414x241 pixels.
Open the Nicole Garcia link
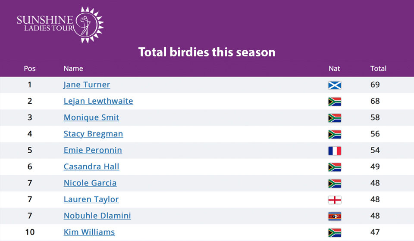[x=90, y=183]
